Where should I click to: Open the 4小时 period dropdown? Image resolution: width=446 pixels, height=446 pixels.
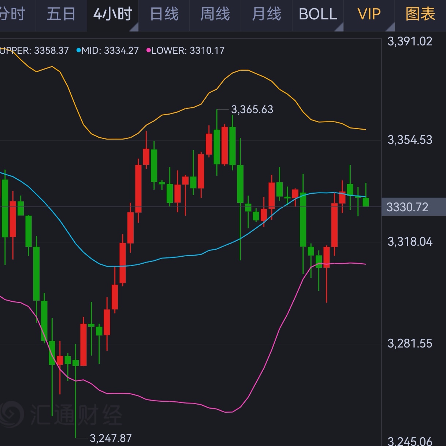coord(113,14)
